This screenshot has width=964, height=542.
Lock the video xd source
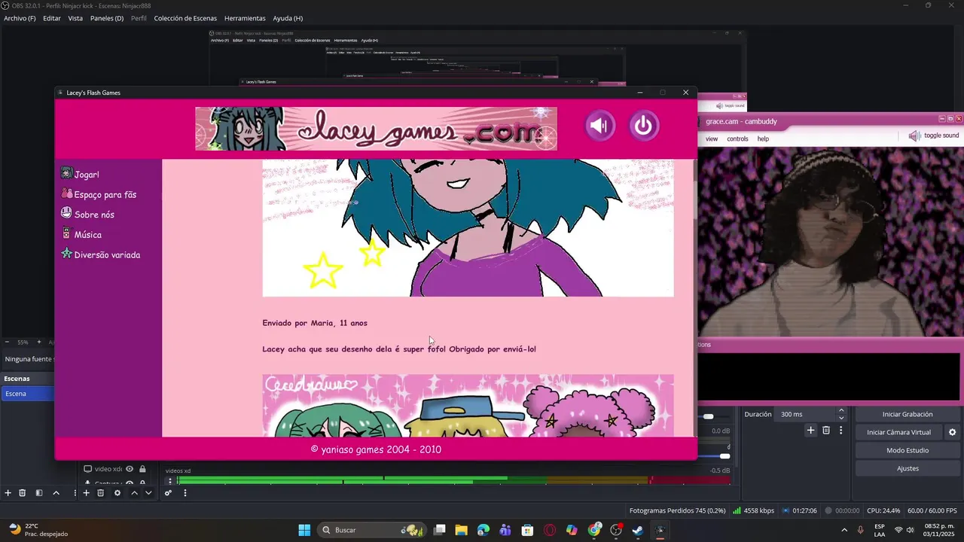142,469
